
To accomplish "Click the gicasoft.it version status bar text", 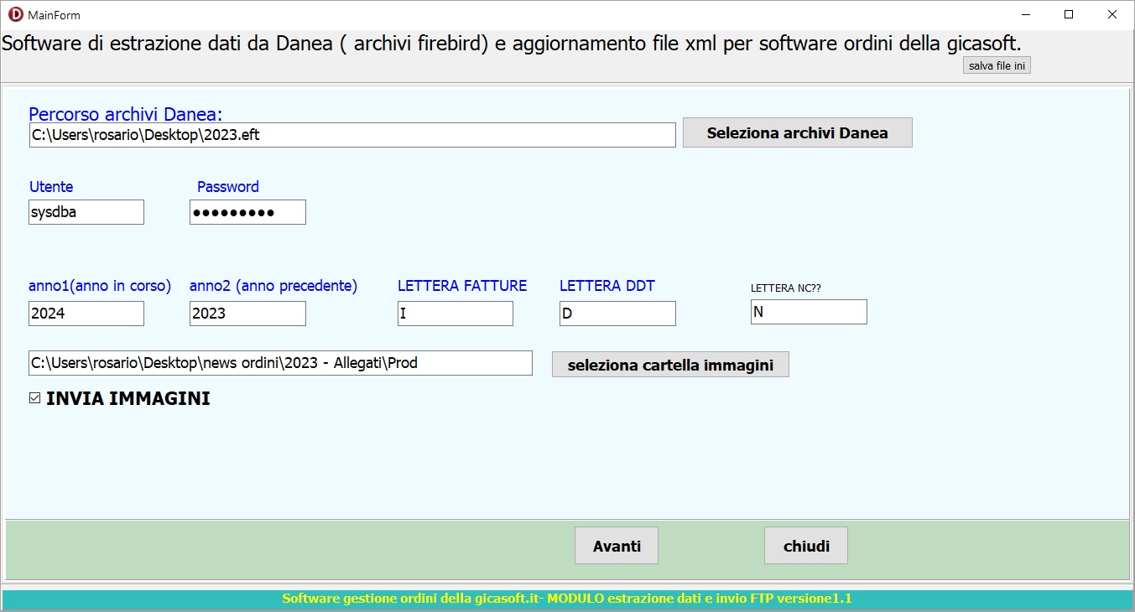I will click(567, 599).
